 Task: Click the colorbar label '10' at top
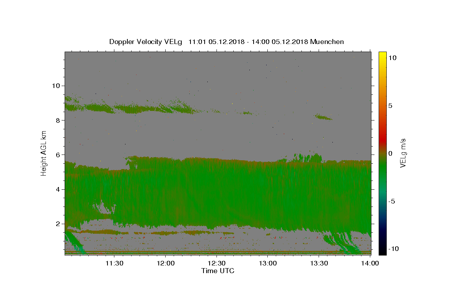tap(392, 58)
